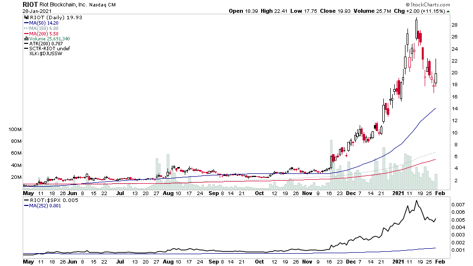Image resolution: width=473 pixels, height=266 pixels.
Task: Click '2021' on the main chart date axis
Action: coord(398,193)
